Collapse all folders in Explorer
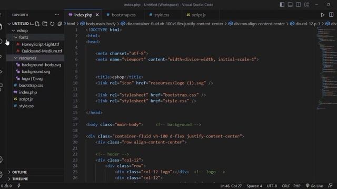 click(x=60, y=24)
